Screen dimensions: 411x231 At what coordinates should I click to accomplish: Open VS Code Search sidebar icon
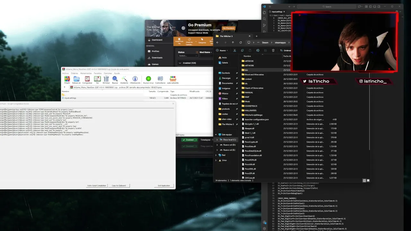(x=264, y=19)
